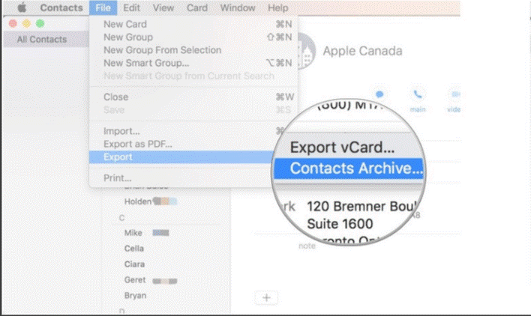Select New Group From Selection

[x=193, y=50]
